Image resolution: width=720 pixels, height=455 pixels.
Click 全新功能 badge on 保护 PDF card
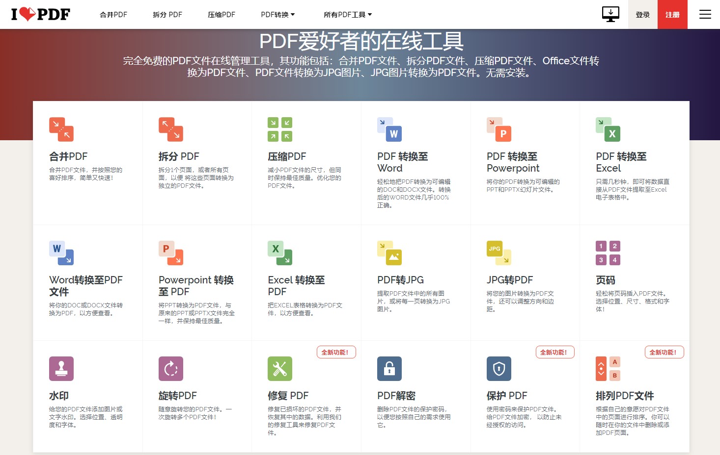tap(555, 352)
